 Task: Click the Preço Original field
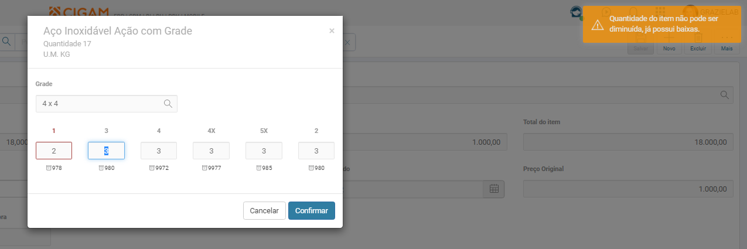(627, 189)
